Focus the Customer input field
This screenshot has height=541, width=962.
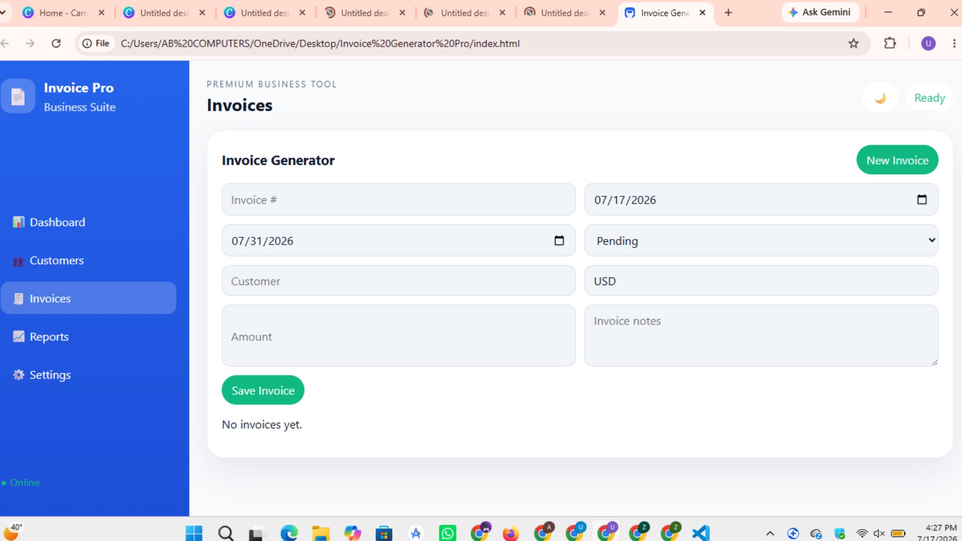click(x=398, y=281)
